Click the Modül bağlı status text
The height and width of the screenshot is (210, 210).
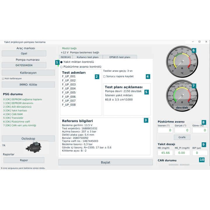click(69, 48)
